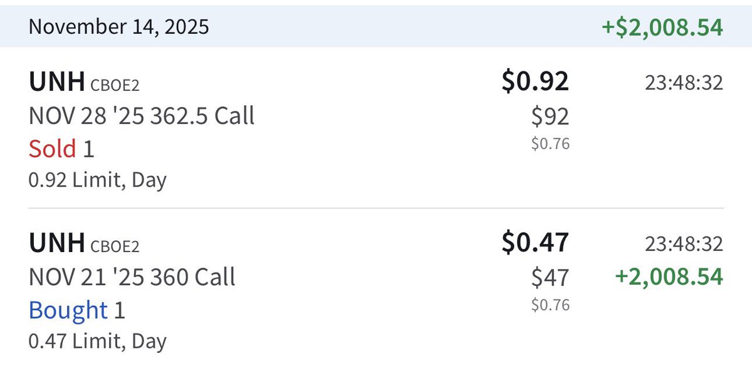
Task: Click the $47 total amount
Action: pos(550,277)
